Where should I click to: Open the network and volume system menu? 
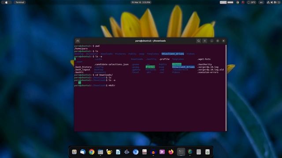(273, 2)
